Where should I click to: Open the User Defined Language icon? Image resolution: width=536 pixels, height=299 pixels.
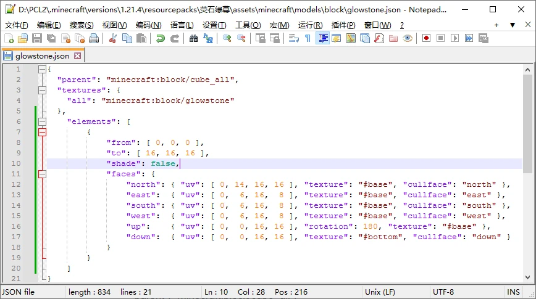tap(337, 38)
